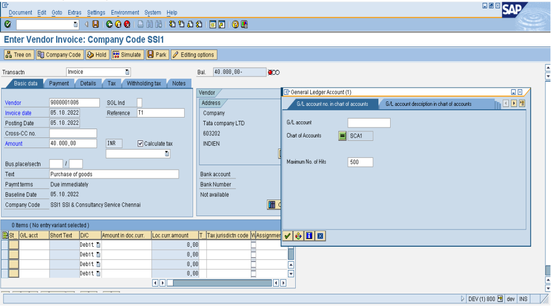
Task: Toggle the SGL Ind checkbox field
Action: [x=139, y=102]
